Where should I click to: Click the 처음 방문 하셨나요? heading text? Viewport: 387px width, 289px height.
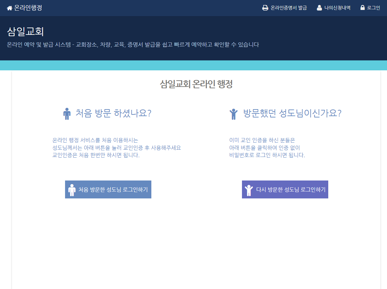pyautogui.click(x=114, y=113)
